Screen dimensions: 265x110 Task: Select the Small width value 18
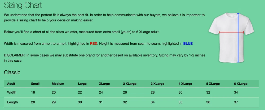pos(33,93)
